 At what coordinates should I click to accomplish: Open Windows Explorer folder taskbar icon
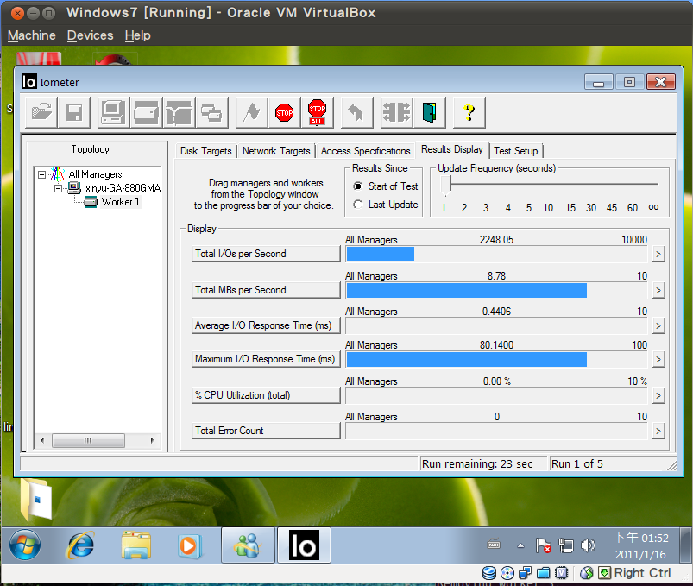click(136, 545)
